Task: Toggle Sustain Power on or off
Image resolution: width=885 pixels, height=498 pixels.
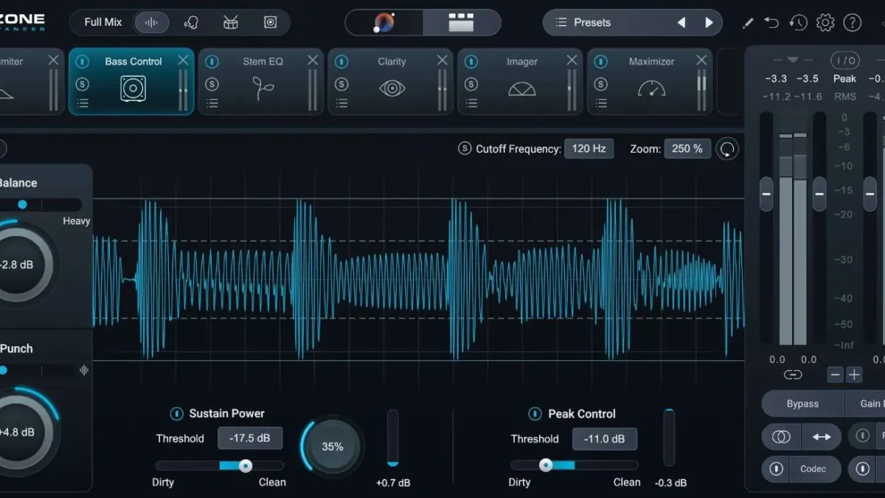Action: tap(177, 414)
